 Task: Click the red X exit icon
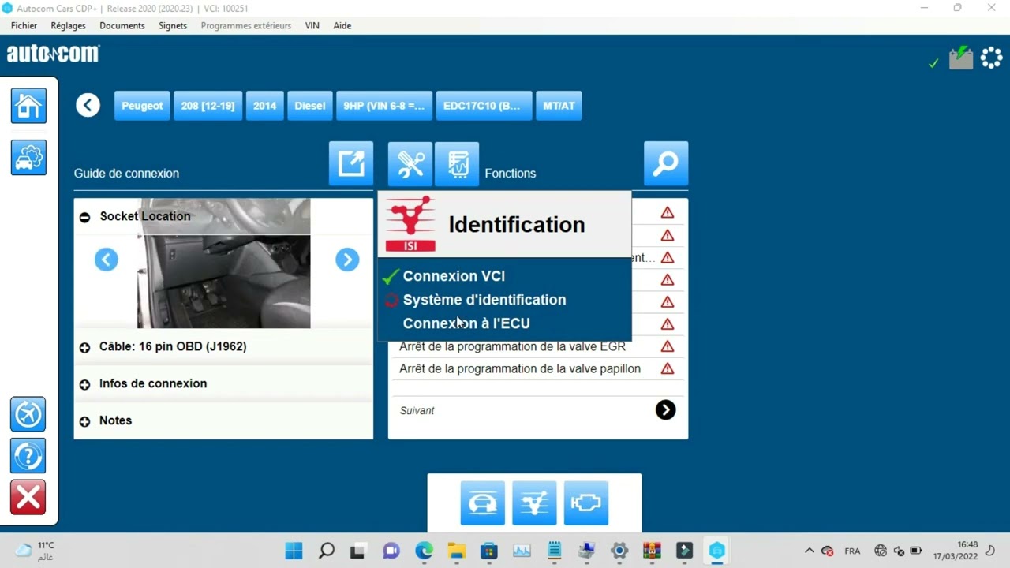[28, 498]
